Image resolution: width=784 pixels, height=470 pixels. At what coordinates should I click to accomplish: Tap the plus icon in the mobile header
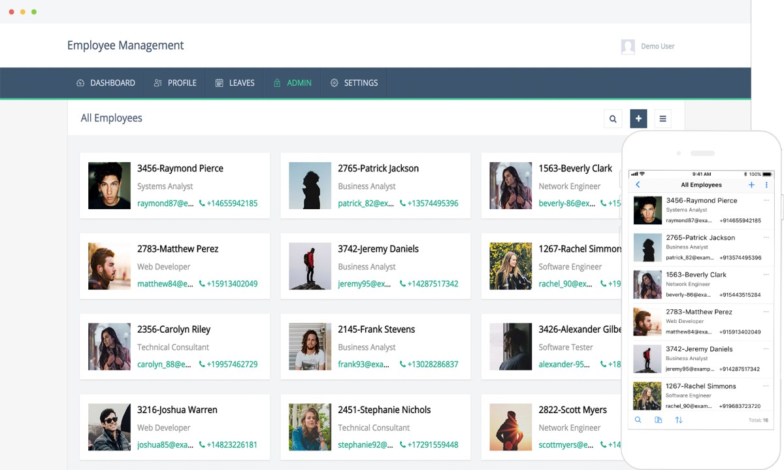(x=751, y=185)
